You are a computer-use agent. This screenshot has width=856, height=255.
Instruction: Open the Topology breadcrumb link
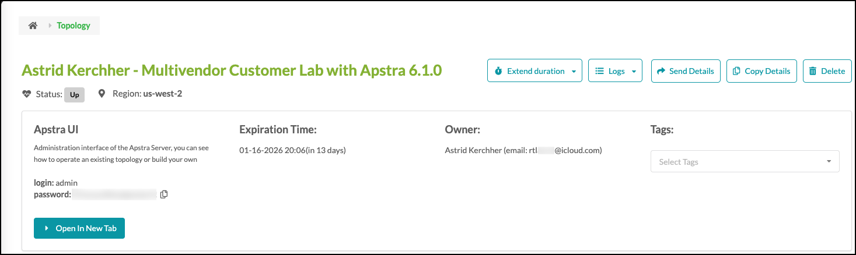(x=74, y=26)
